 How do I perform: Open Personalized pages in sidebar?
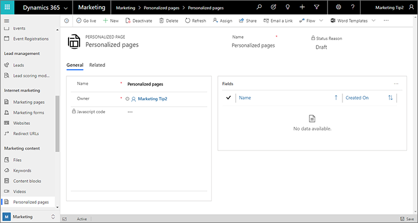27,202
